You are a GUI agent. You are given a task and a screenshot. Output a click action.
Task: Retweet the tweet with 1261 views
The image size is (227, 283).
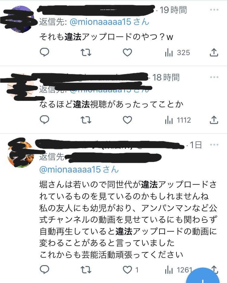86,270
